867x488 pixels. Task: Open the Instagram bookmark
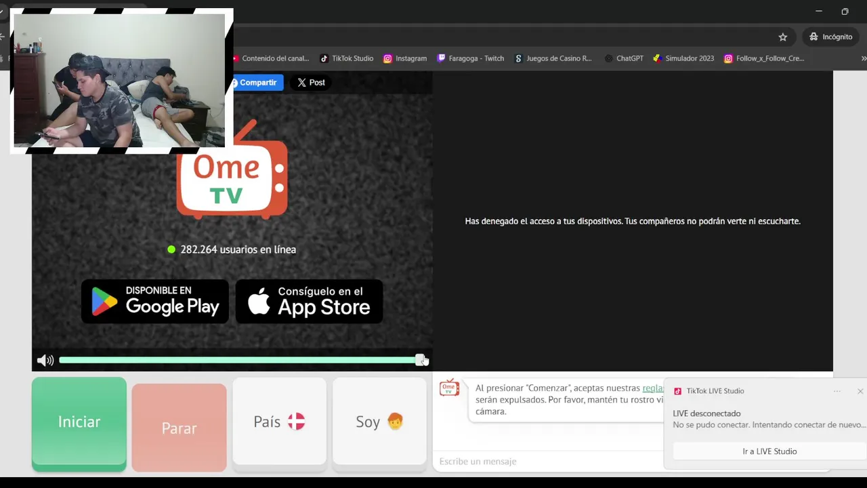click(x=405, y=58)
